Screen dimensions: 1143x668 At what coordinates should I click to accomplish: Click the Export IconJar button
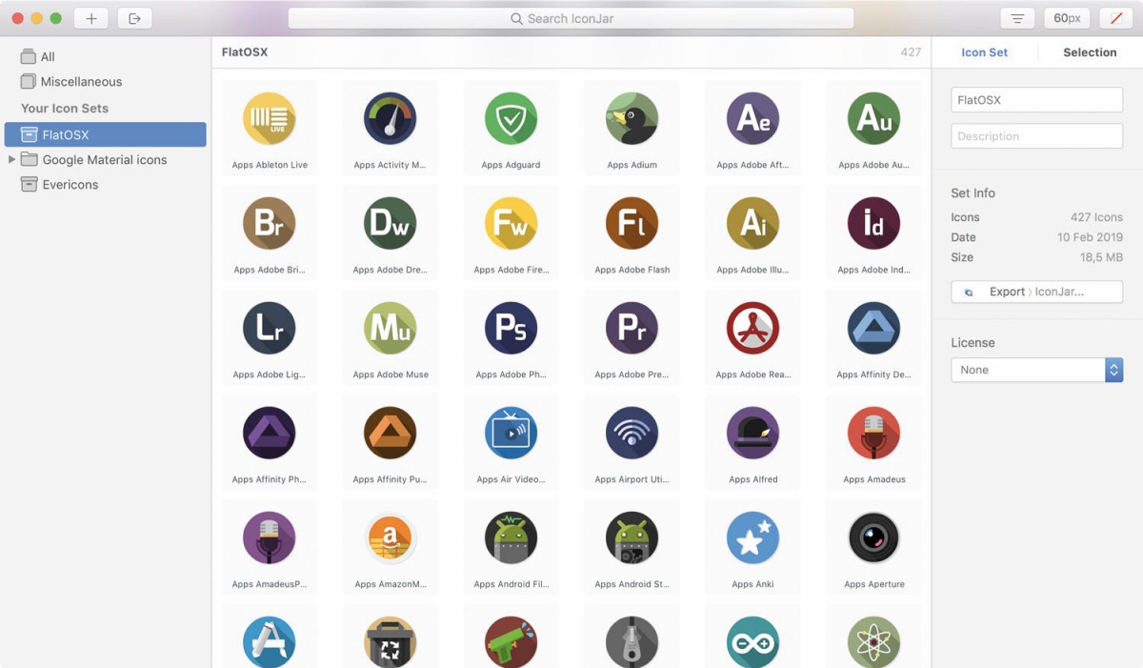click(x=1036, y=292)
